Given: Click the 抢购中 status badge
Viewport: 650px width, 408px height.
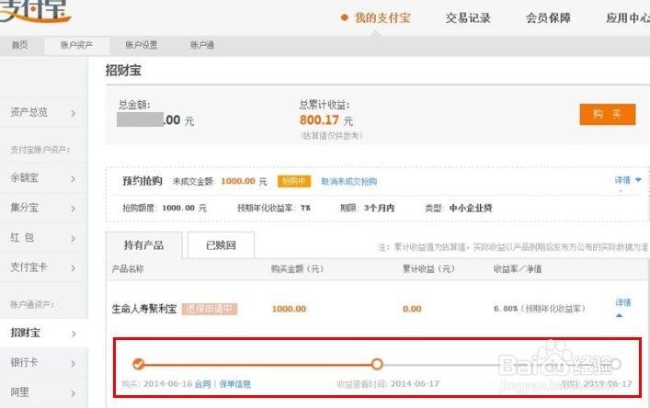Looking at the screenshot, I should (294, 181).
